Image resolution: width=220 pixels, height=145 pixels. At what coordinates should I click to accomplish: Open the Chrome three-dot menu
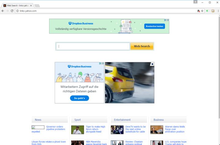[218, 11]
